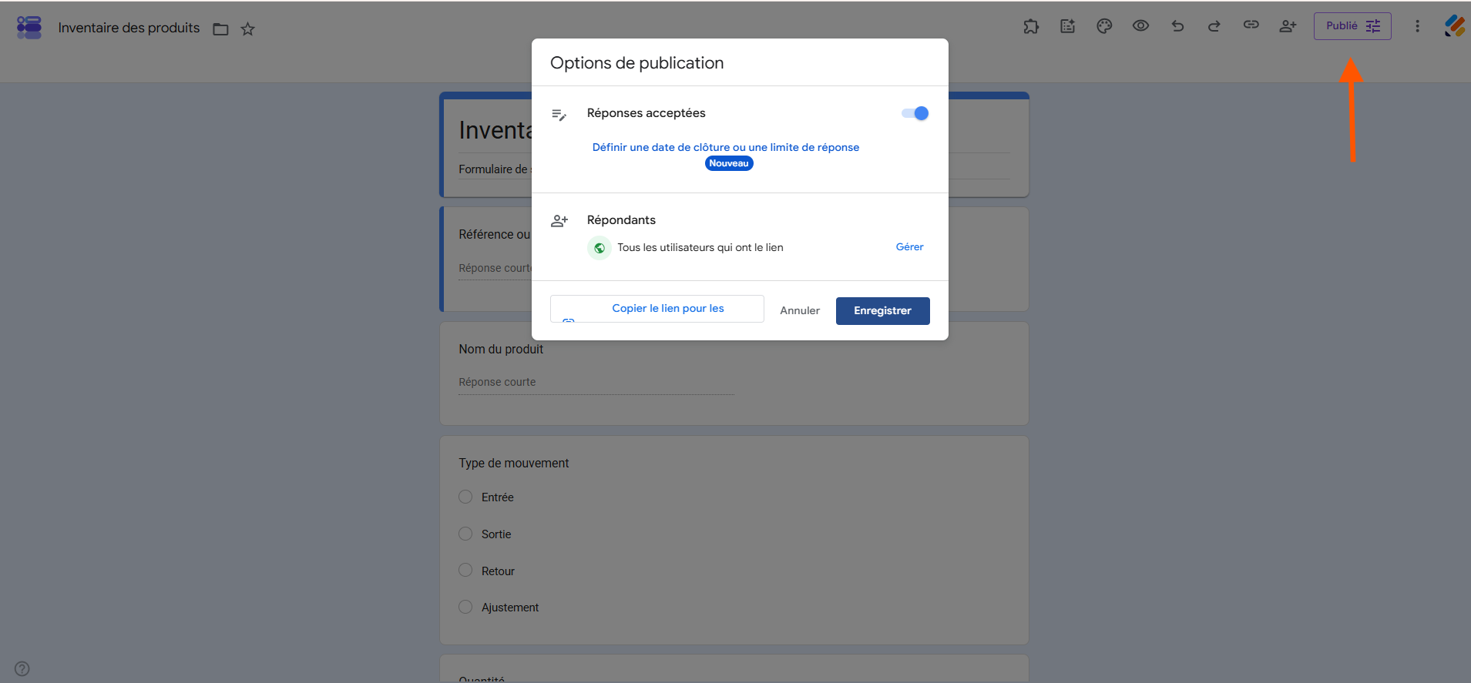
Task: Toggle the Réponses acceptées switch
Action: tap(915, 113)
